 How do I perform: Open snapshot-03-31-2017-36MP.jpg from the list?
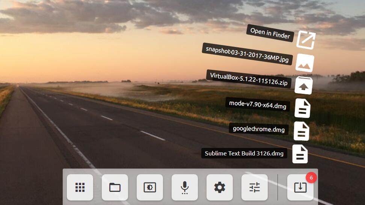(247, 54)
